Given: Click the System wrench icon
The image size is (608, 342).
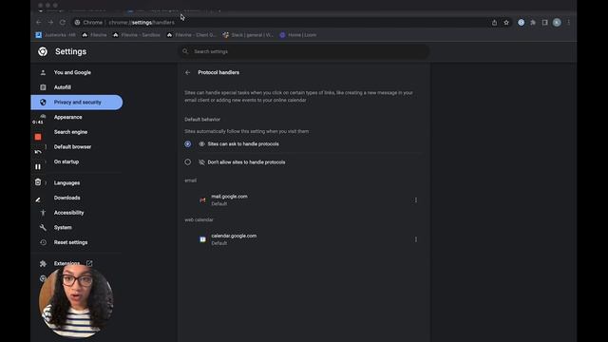Looking at the screenshot, I should 43,228.
